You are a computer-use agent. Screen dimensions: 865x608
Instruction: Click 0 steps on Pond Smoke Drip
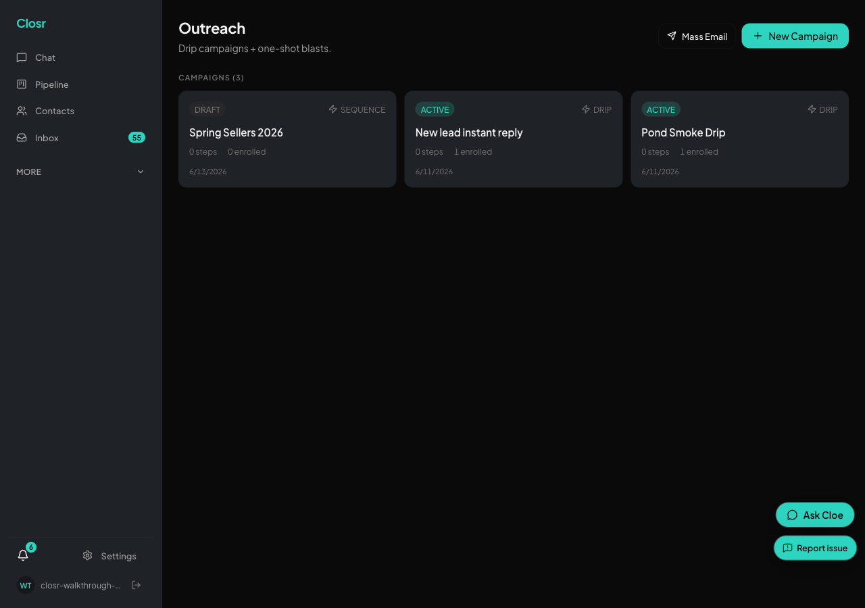(x=656, y=152)
